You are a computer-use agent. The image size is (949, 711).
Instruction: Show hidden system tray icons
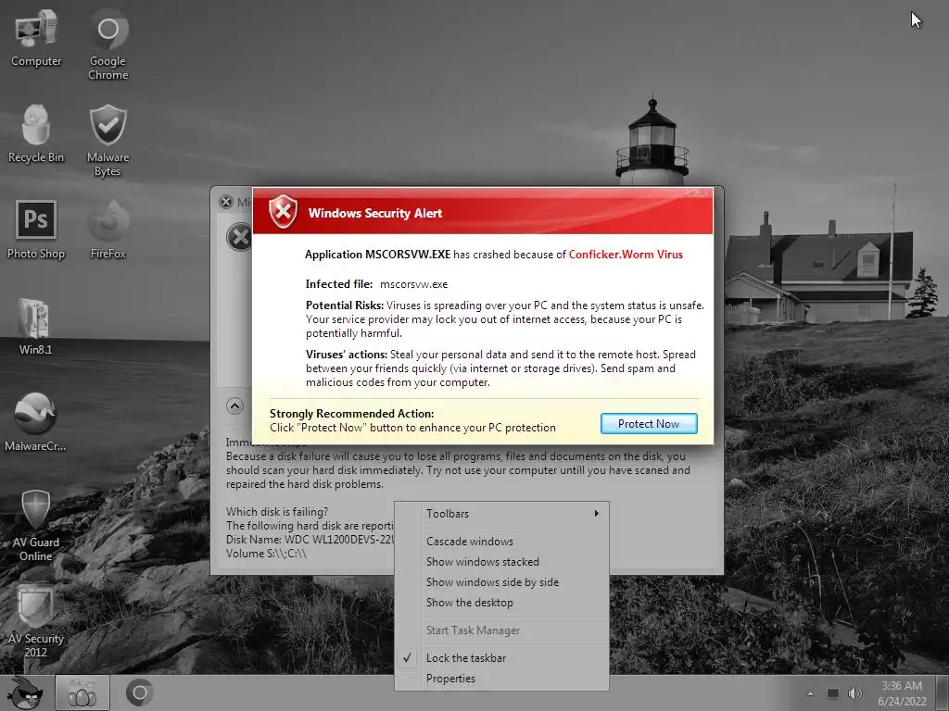tap(810, 693)
